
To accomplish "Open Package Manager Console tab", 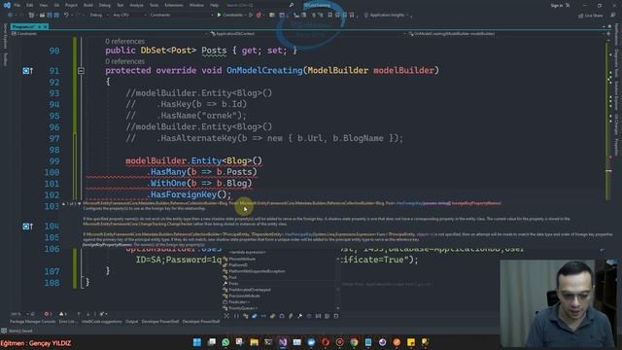I will click(x=32, y=322).
